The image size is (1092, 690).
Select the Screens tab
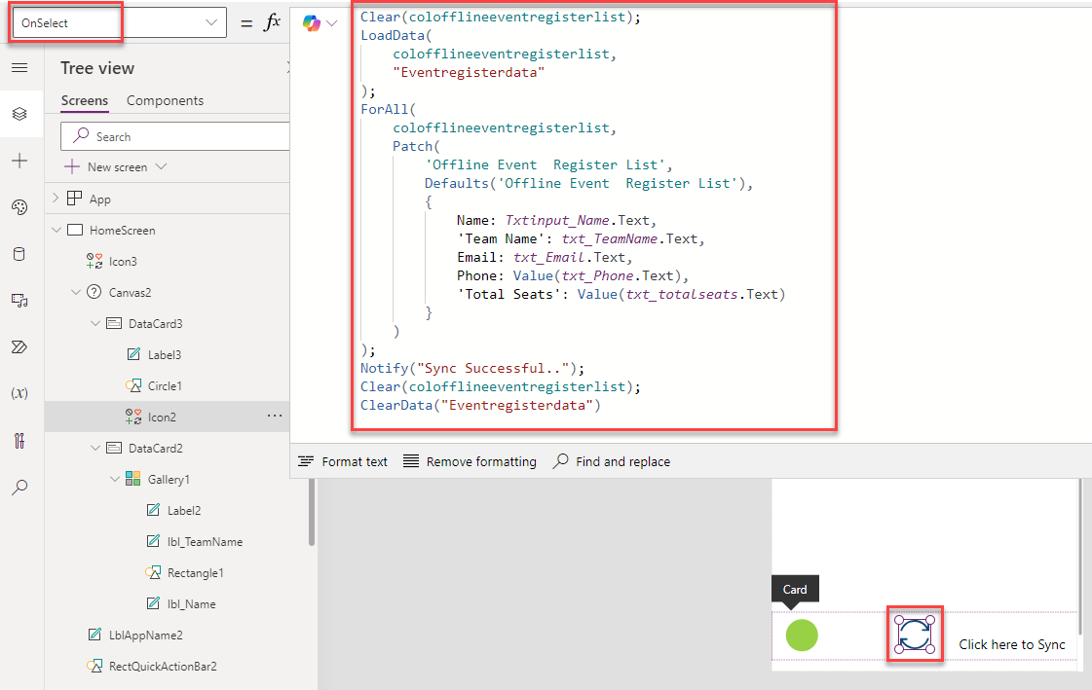pyautogui.click(x=84, y=100)
